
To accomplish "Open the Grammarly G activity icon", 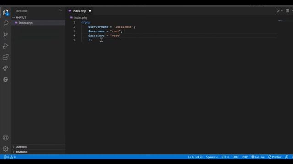I will (x=5, y=79).
